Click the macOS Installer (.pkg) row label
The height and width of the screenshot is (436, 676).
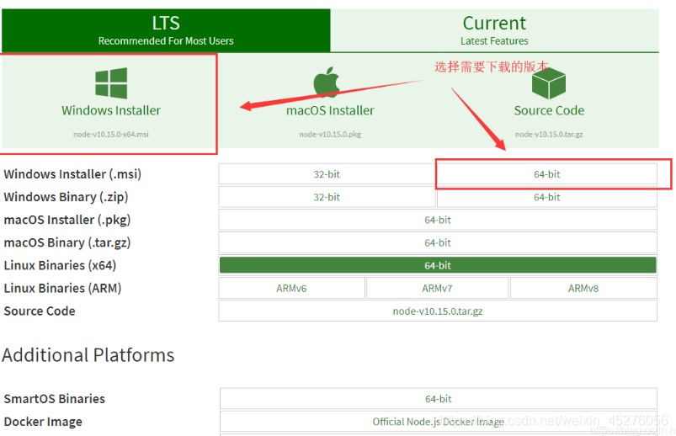[x=67, y=220]
